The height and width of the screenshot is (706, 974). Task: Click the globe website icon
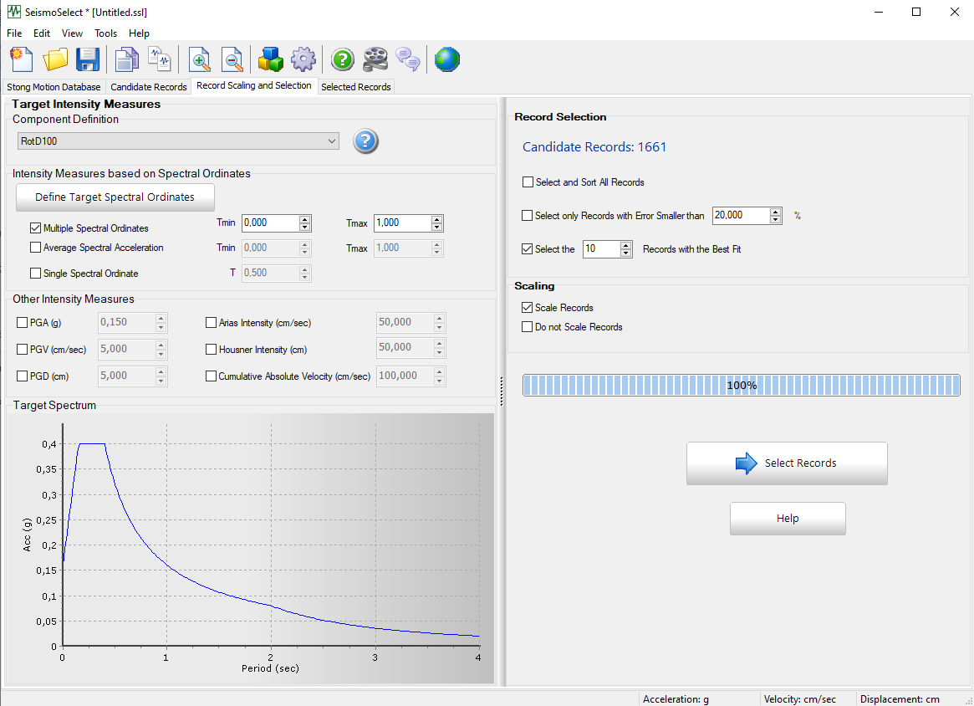[446, 59]
